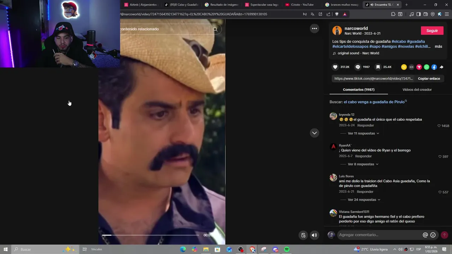Open the Espectacular casa lago tab

[x=262, y=5]
